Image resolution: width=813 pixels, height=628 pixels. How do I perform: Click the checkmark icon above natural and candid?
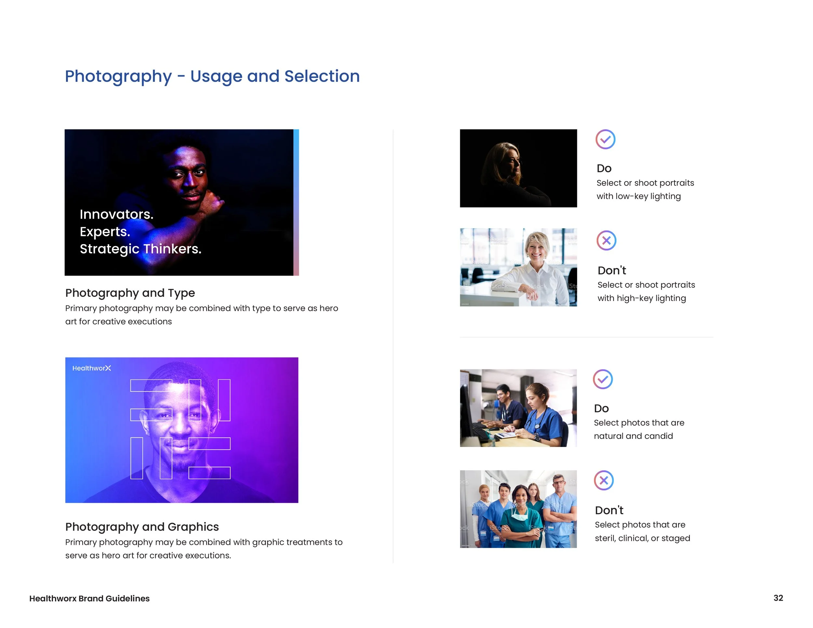tap(603, 379)
